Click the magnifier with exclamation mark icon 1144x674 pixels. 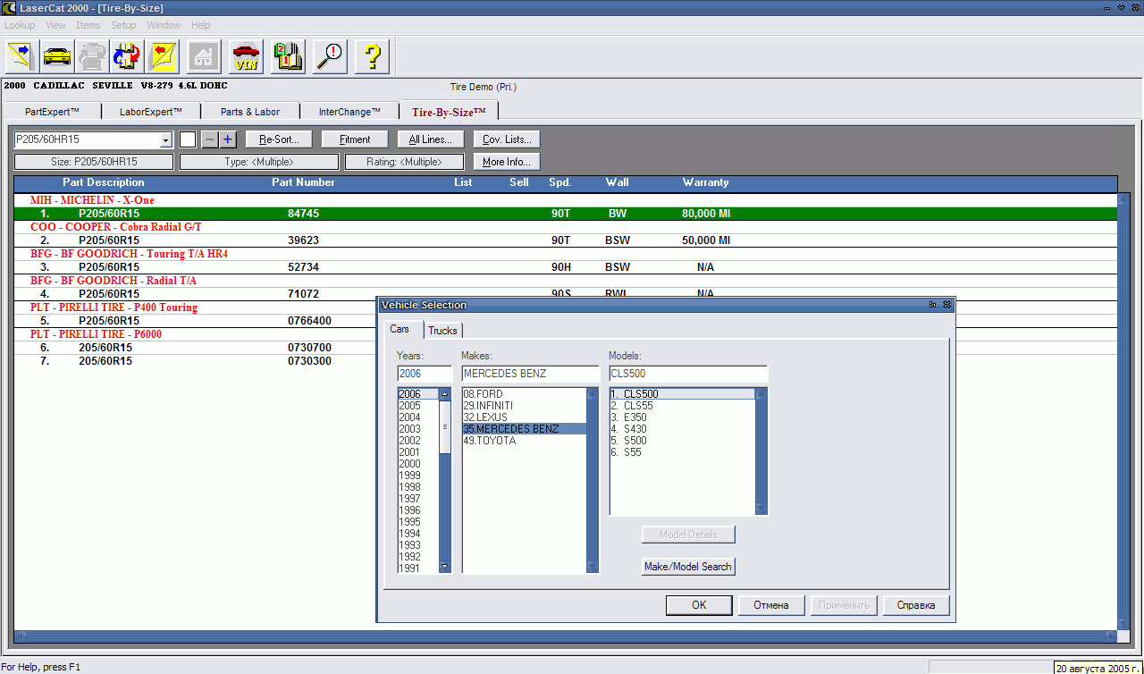331,57
